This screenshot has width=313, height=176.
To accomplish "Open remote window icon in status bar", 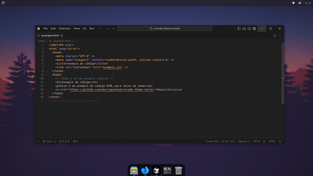I will click(x=38, y=141).
